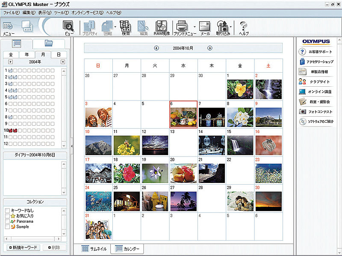Screen dimensions: 342x256
Task: Click the OLYMPUS logo in right panel
Action: pos(316,41)
